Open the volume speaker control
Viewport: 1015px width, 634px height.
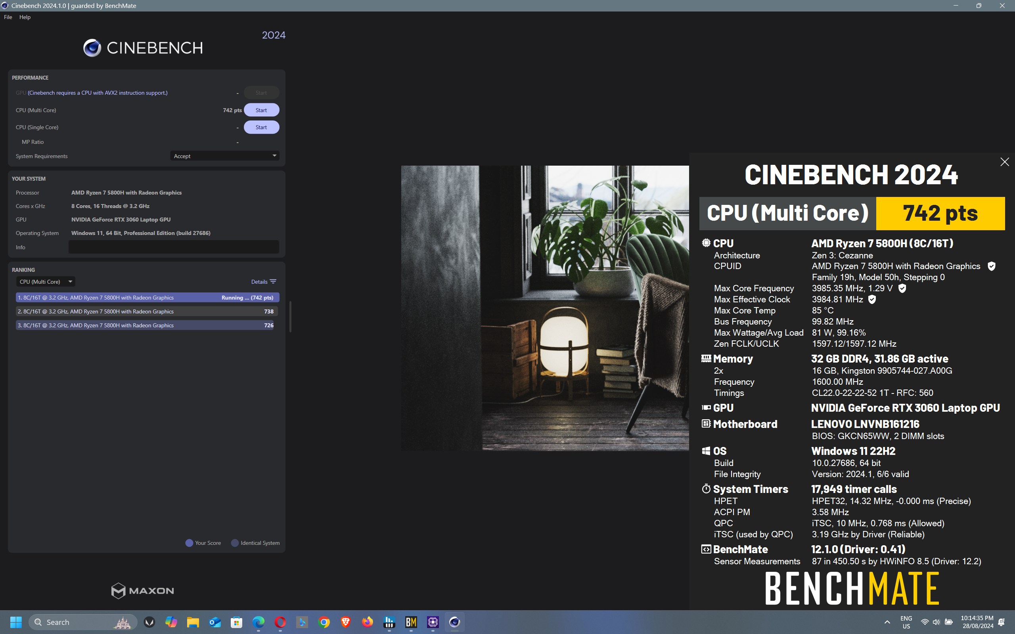[936, 622]
